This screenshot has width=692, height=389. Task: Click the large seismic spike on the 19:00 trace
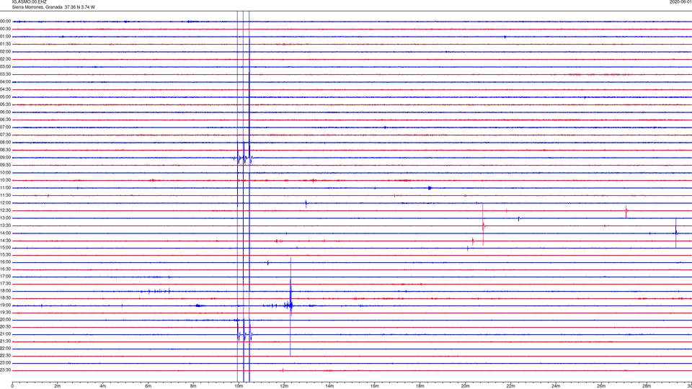(x=290, y=305)
